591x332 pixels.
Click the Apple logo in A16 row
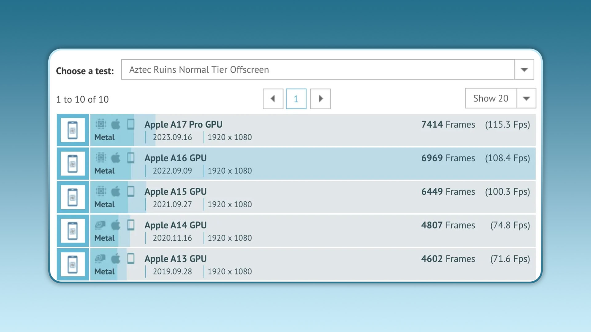pos(116,158)
